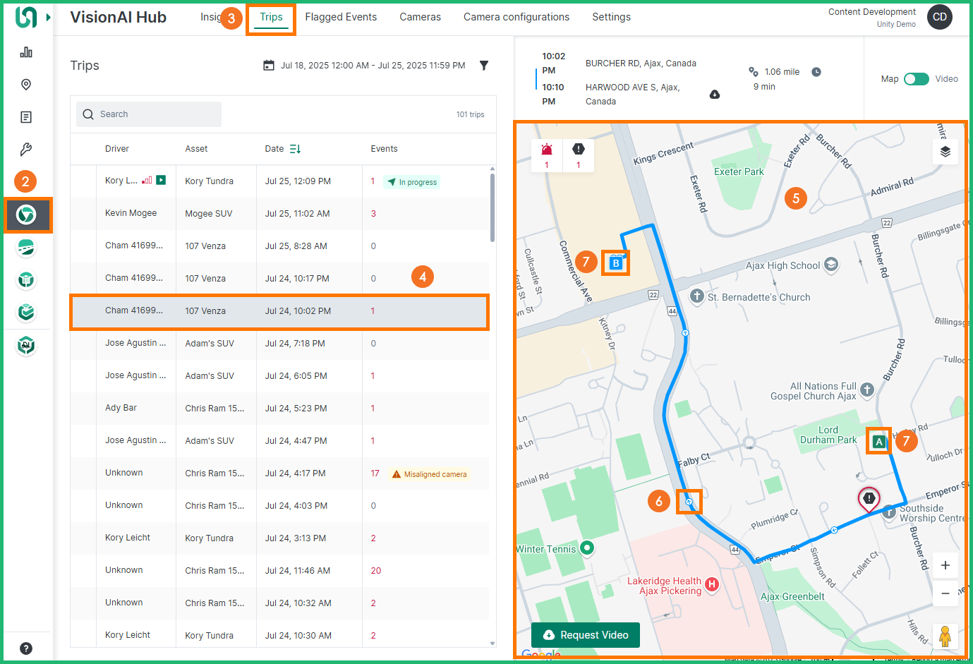The height and width of the screenshot is (664, 973).
Task: Click the Request Video button on the map
Action: click(585, 635)
